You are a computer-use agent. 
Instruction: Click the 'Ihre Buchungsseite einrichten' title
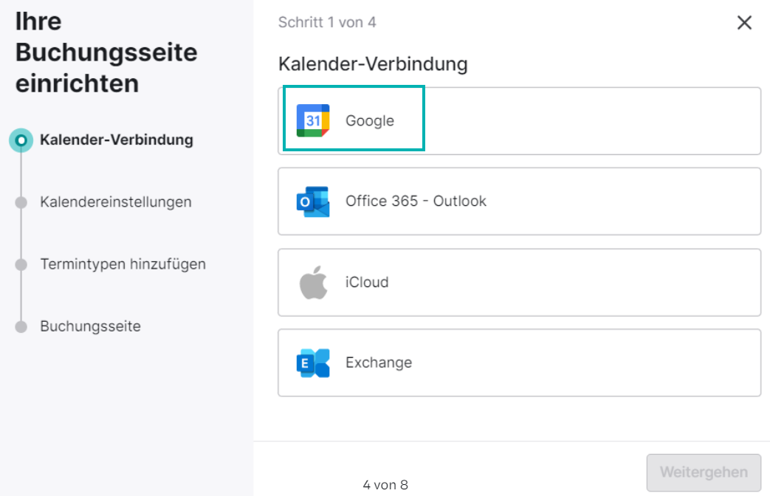(106, 52)
